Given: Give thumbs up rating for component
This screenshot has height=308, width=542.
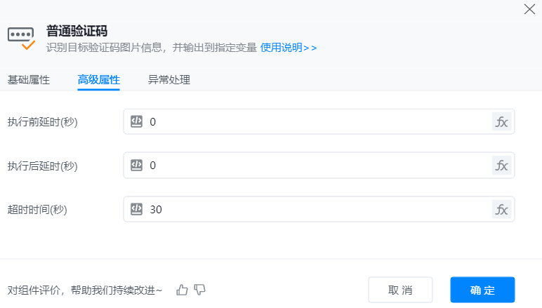Looking at the screenshot, I should pyautogui.click(x=183, y=290).
